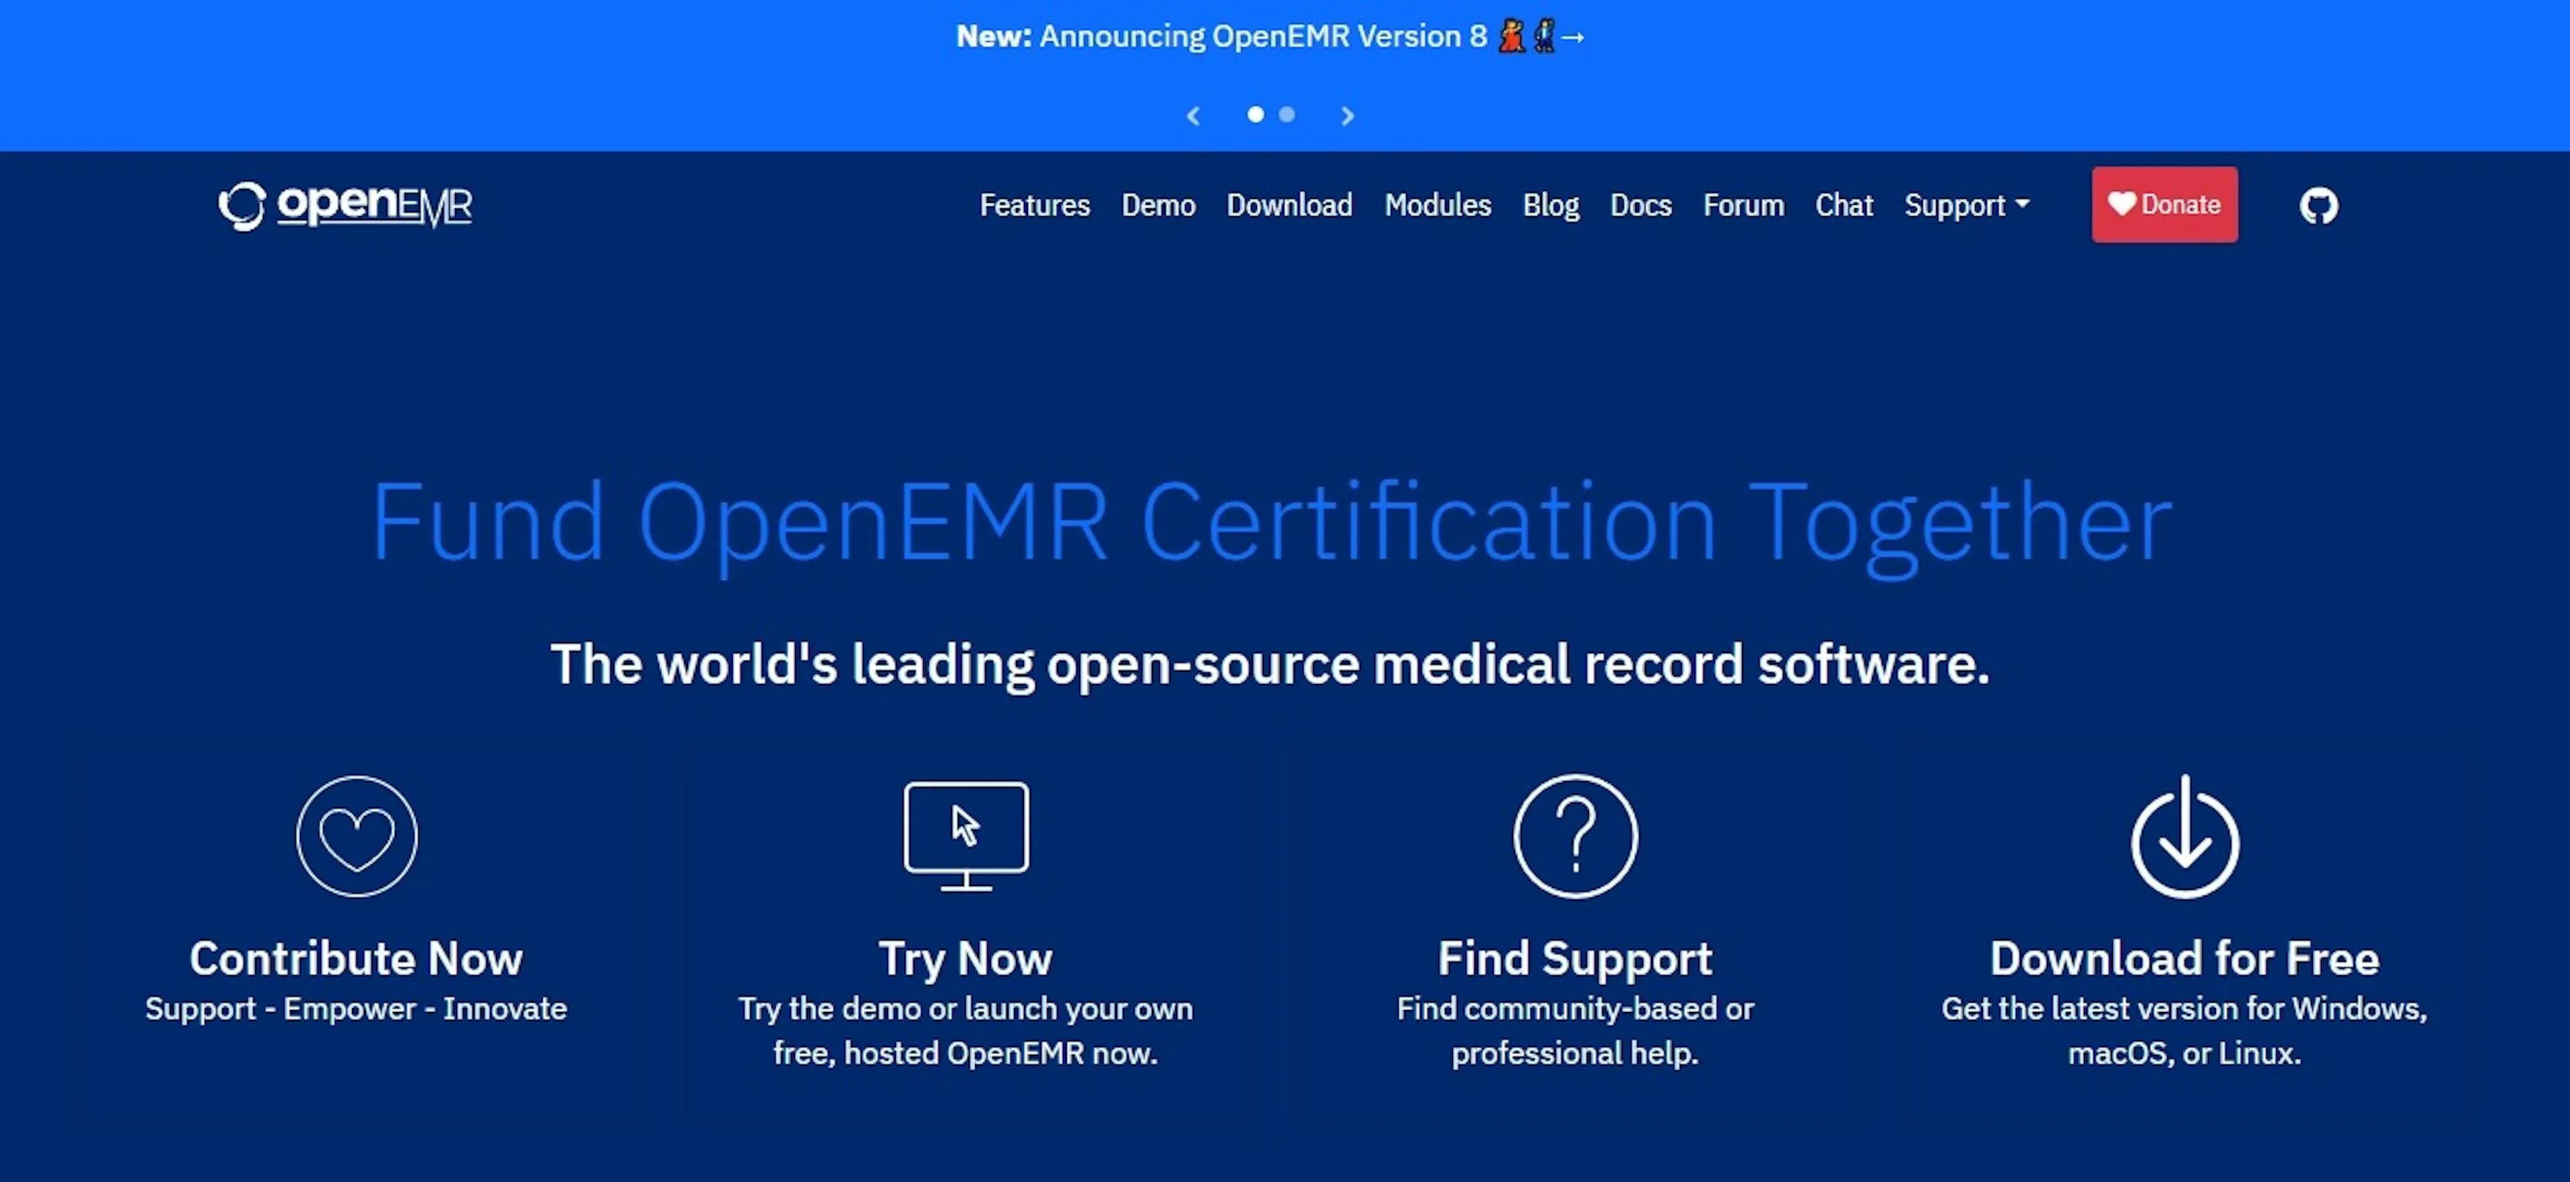This screenshot has height=1182, width=2570.
Task: Click the Try Now monitor icon
Action: coord(966,836)
